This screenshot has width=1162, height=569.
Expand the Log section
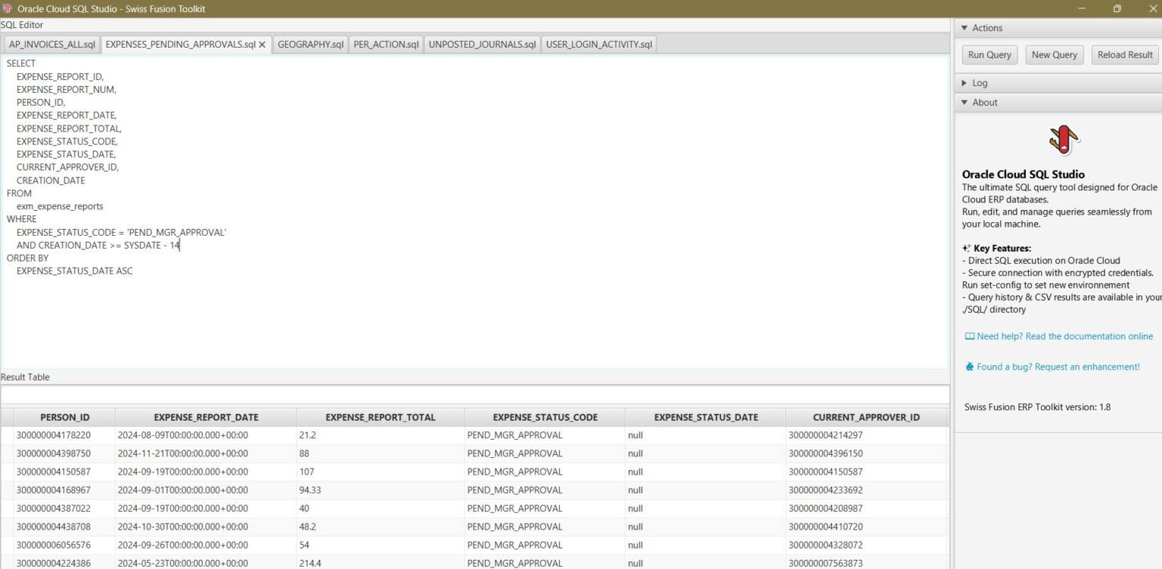[x=980, y=82]
